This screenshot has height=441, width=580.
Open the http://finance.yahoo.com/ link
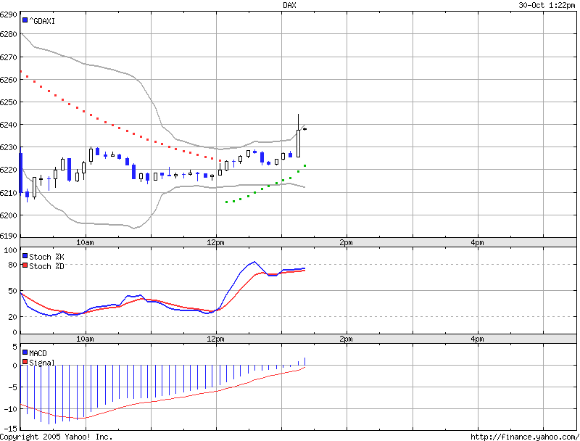pyautogui.click(x=525, y=437)
